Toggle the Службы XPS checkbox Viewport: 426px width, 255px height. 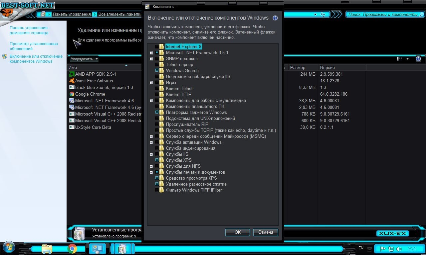[157, 160]
